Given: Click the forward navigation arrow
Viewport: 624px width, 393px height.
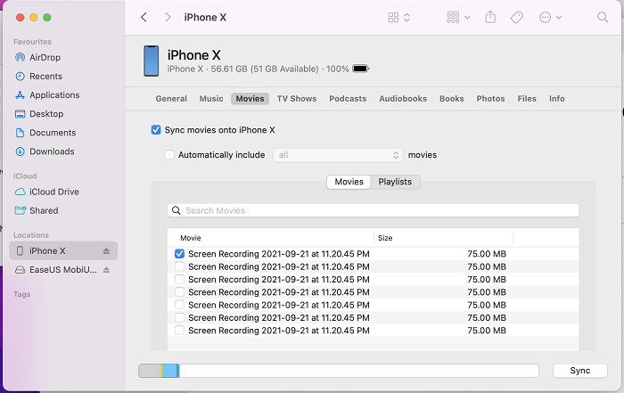Looking at the screenshot, I should pyautogui.click(x=168, y=17).
